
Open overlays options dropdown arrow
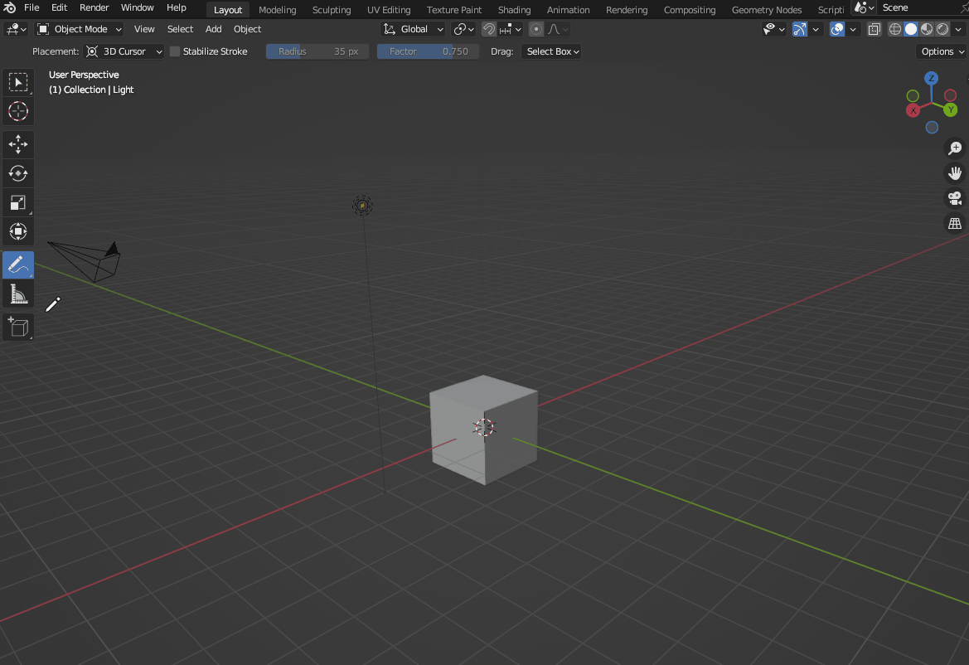tap(853, 29)
